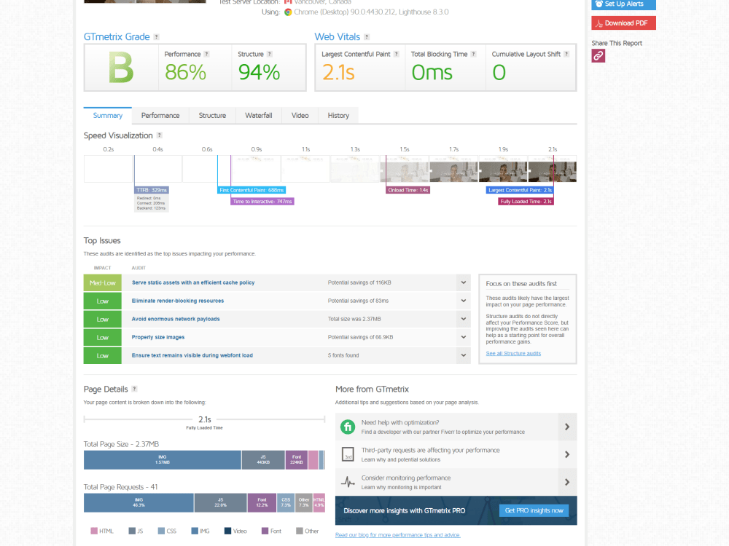Click IMG 46.3% requests bar
Screen dimensions: 729x546
point(139,503)
